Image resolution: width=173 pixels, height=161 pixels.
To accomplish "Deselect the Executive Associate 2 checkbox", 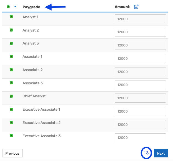I will 11,123.
